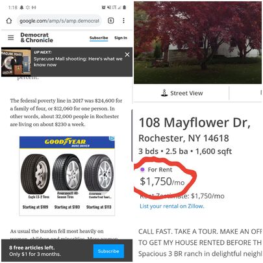Viewport: 263px width, 263px height.
Task: Click the blue Subscribe button at bottom
Action: (108, 251)
